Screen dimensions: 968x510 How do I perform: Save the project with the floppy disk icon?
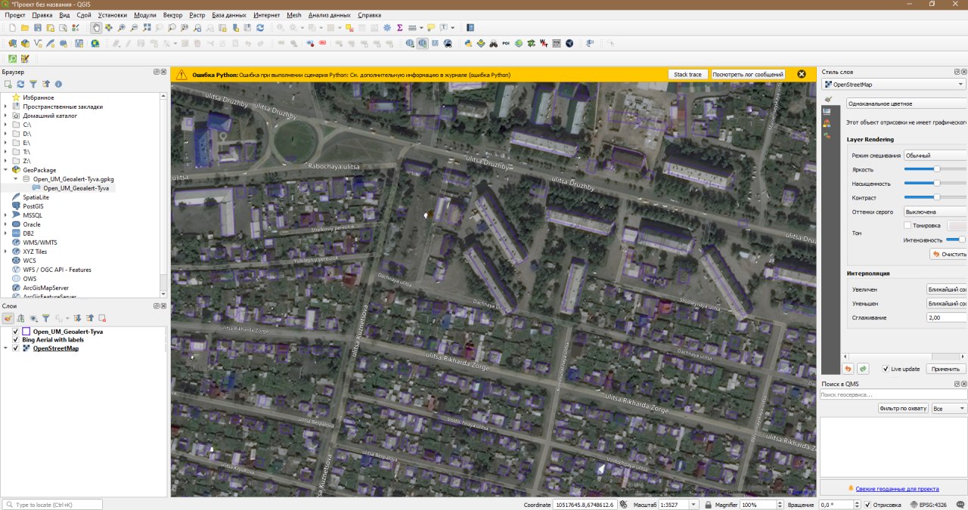pyautogui.click(x=37, y=28)
